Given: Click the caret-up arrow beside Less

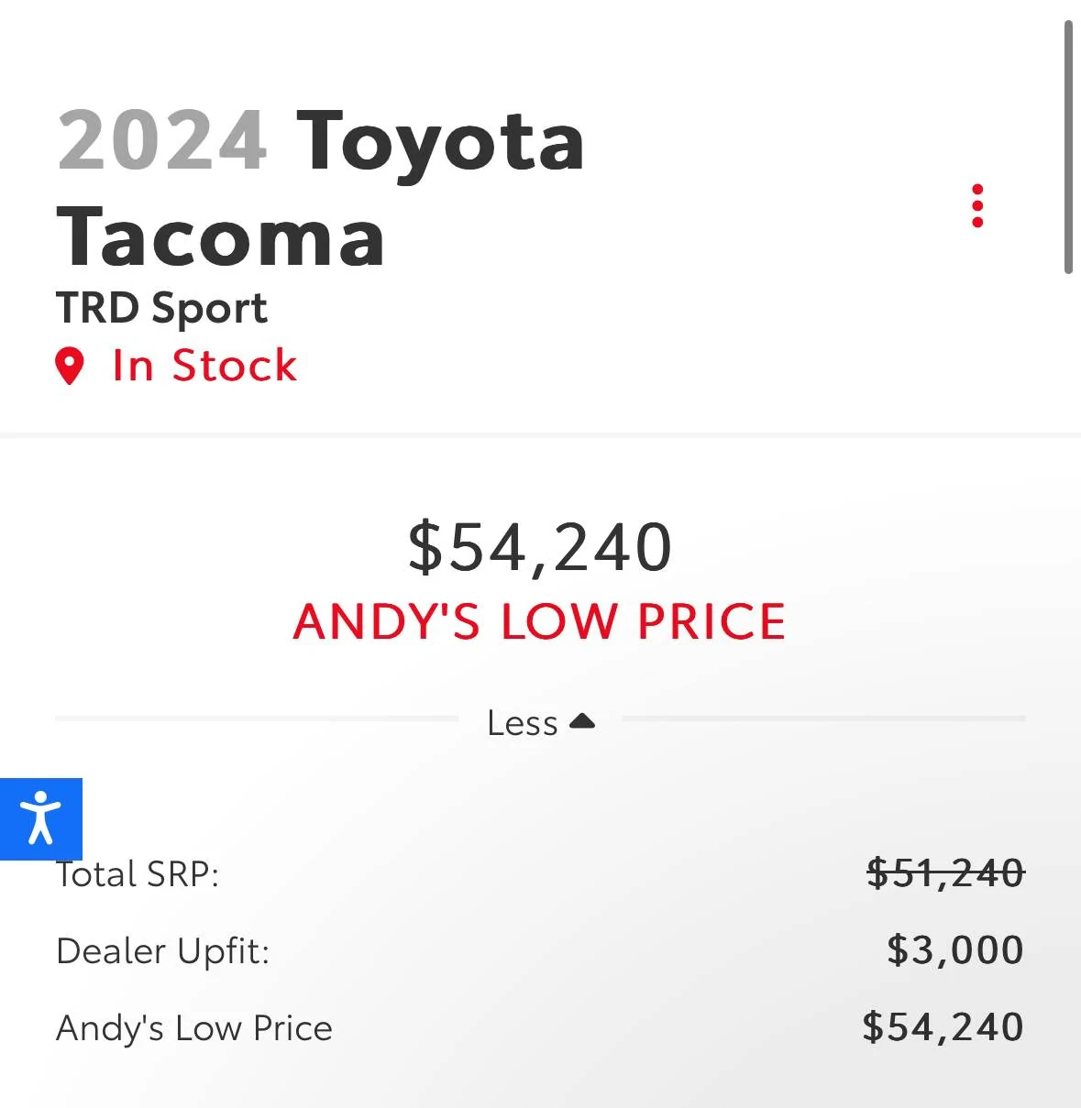Looking at the screenshot, I should [582, 722].
